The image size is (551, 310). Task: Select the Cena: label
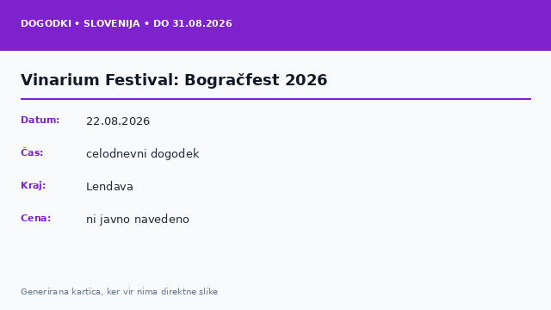point(36,218)
